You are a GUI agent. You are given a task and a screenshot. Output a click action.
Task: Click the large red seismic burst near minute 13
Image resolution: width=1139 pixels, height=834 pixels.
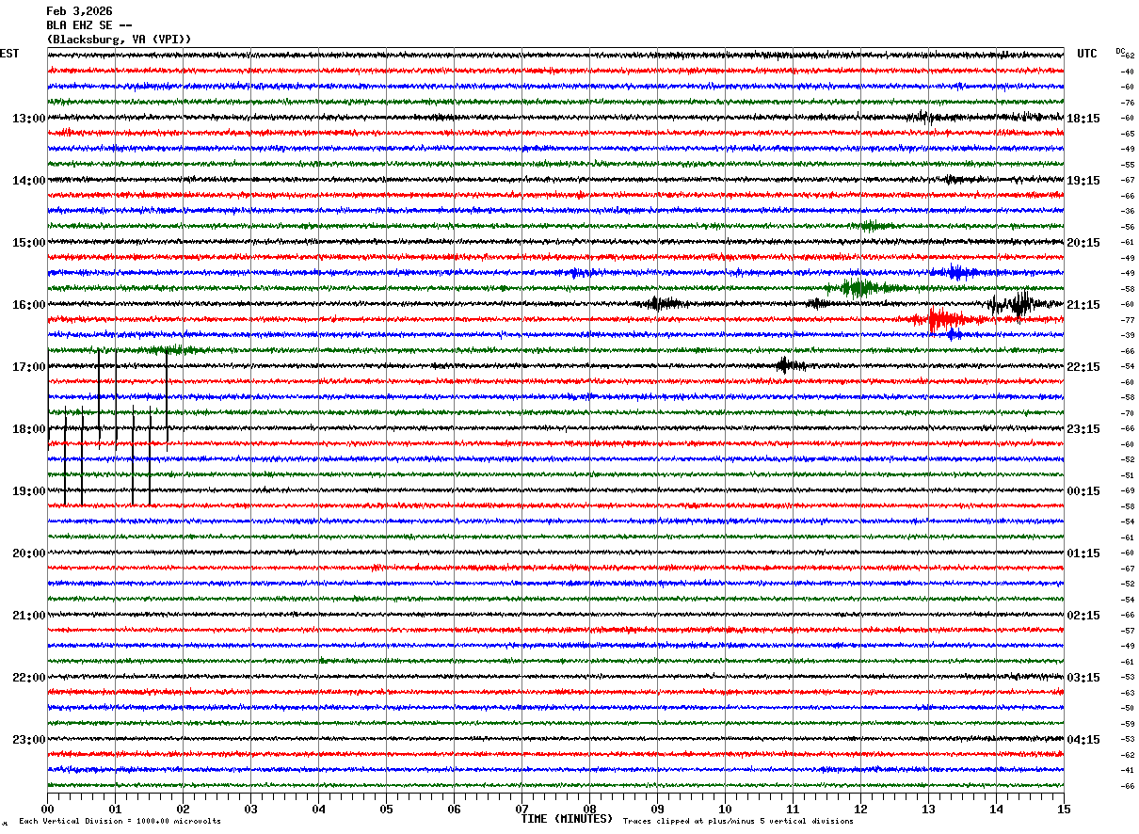tap(946, 320)
